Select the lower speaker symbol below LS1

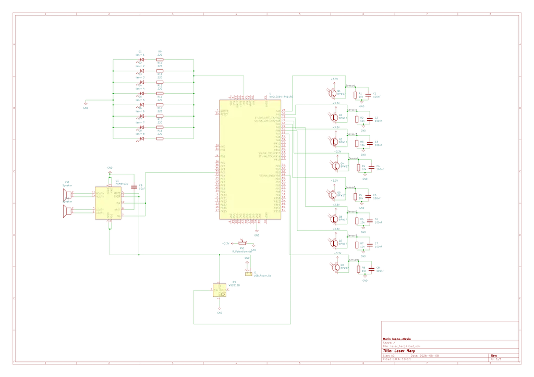67,211
